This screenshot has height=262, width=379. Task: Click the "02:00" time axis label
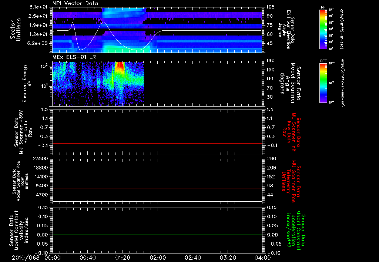(x=157, y=258)
